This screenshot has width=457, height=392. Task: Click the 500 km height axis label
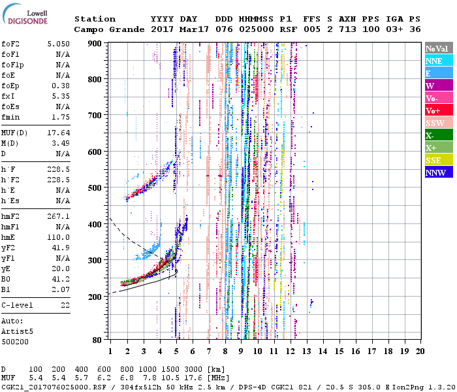pyautogui.click(x=95, y=188)
